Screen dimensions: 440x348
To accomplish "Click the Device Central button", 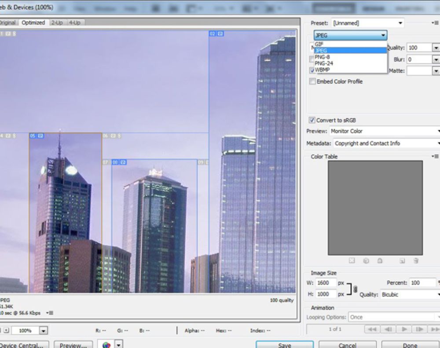I will 24,345.
